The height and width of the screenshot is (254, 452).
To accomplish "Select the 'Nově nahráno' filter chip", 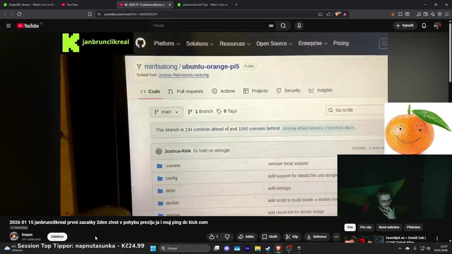I will [389, 227].
